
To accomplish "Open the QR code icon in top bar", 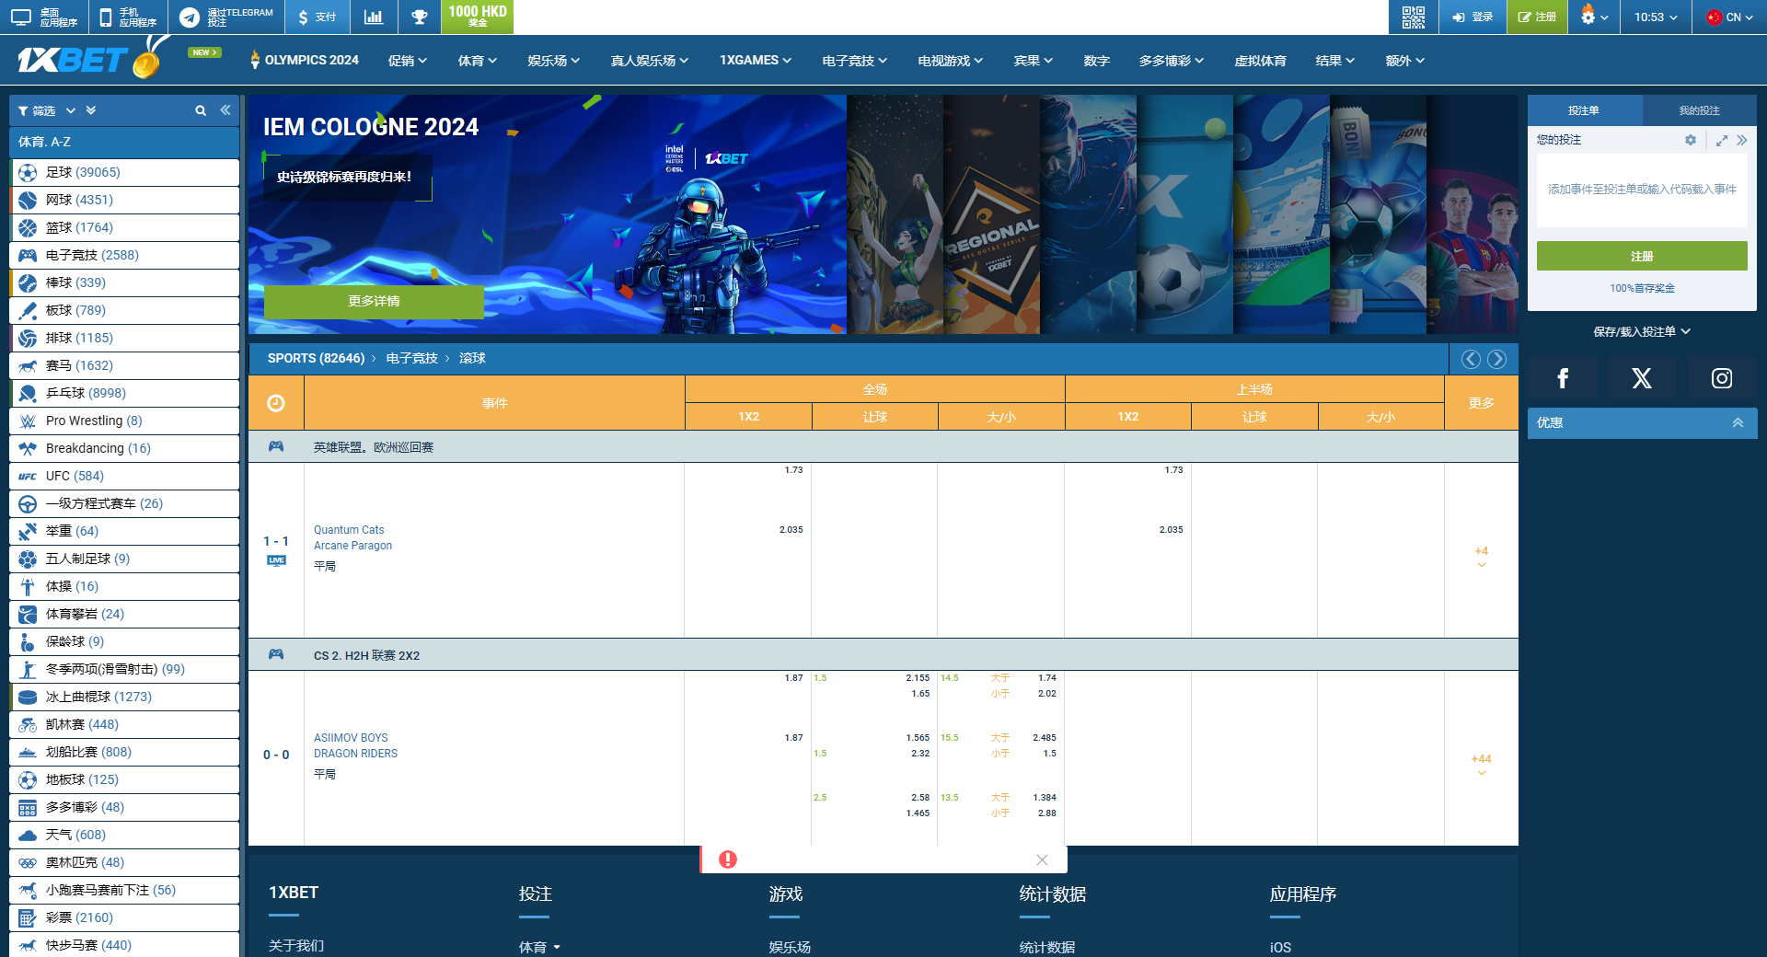I will click(1413, 17).
